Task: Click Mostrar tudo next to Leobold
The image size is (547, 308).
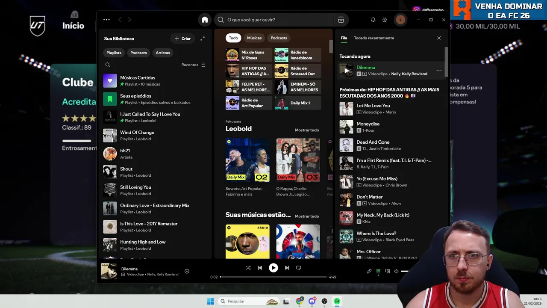Action: (x=307, y=130)
